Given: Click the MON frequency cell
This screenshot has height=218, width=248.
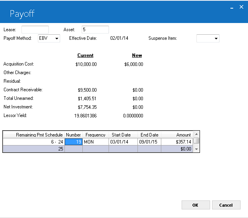Looking at the screenshot, I should coord(96,142).
